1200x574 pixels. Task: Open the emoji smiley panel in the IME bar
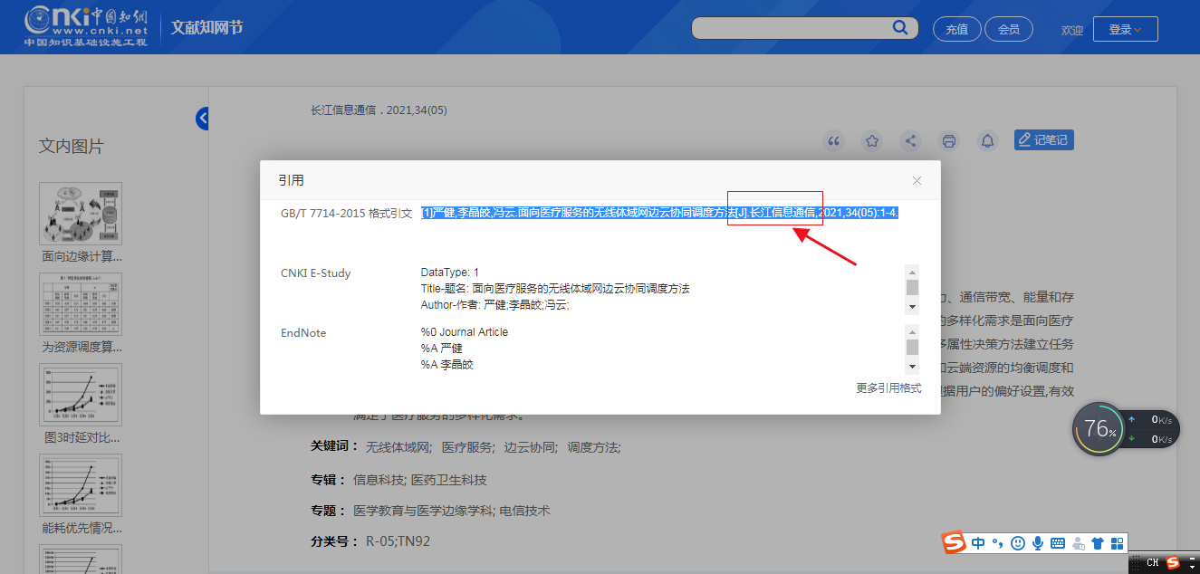pos(1018,543)
